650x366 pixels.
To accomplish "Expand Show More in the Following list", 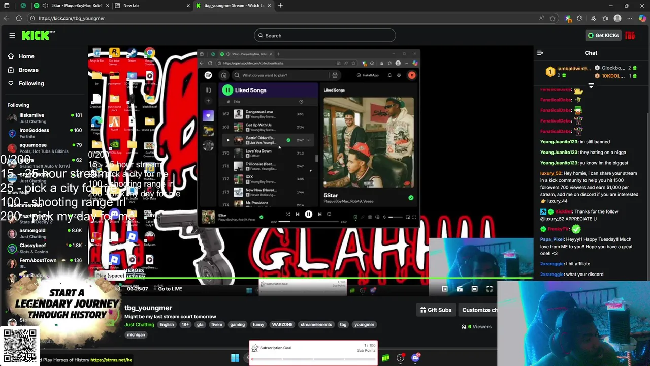I will pos(18,192).
